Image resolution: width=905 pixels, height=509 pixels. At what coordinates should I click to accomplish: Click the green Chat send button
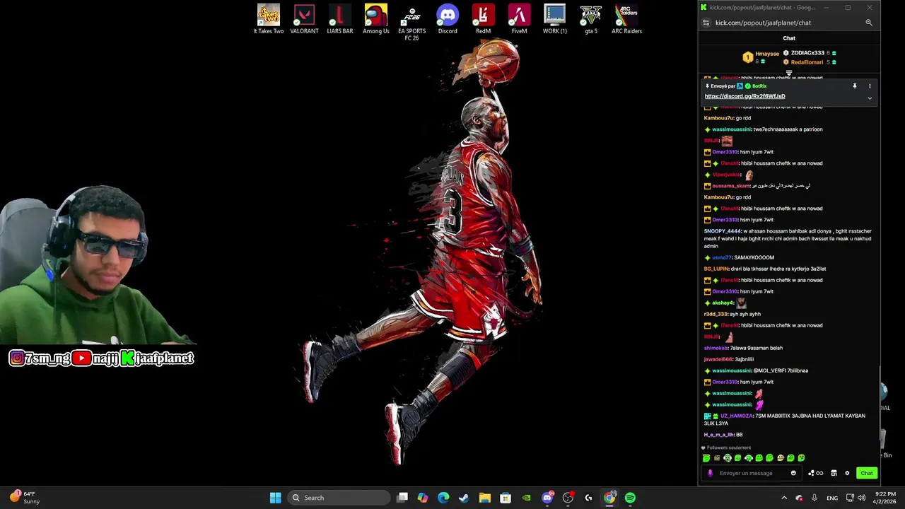coord(867,473)
